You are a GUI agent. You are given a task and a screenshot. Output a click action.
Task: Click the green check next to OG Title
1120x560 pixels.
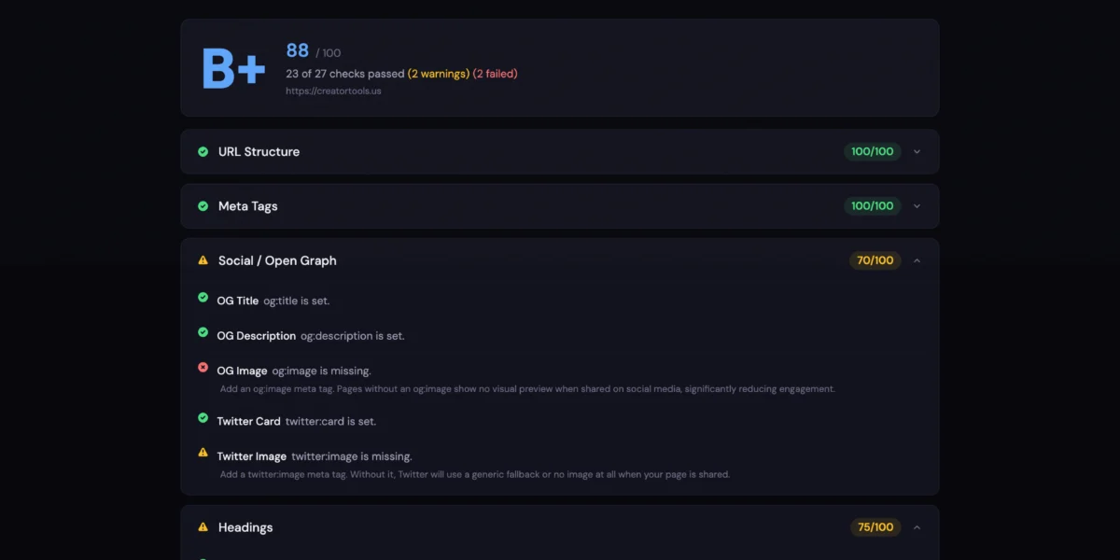[203, 298]
